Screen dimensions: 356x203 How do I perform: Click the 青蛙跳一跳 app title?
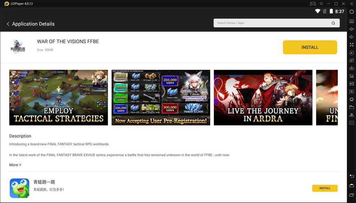44,182
